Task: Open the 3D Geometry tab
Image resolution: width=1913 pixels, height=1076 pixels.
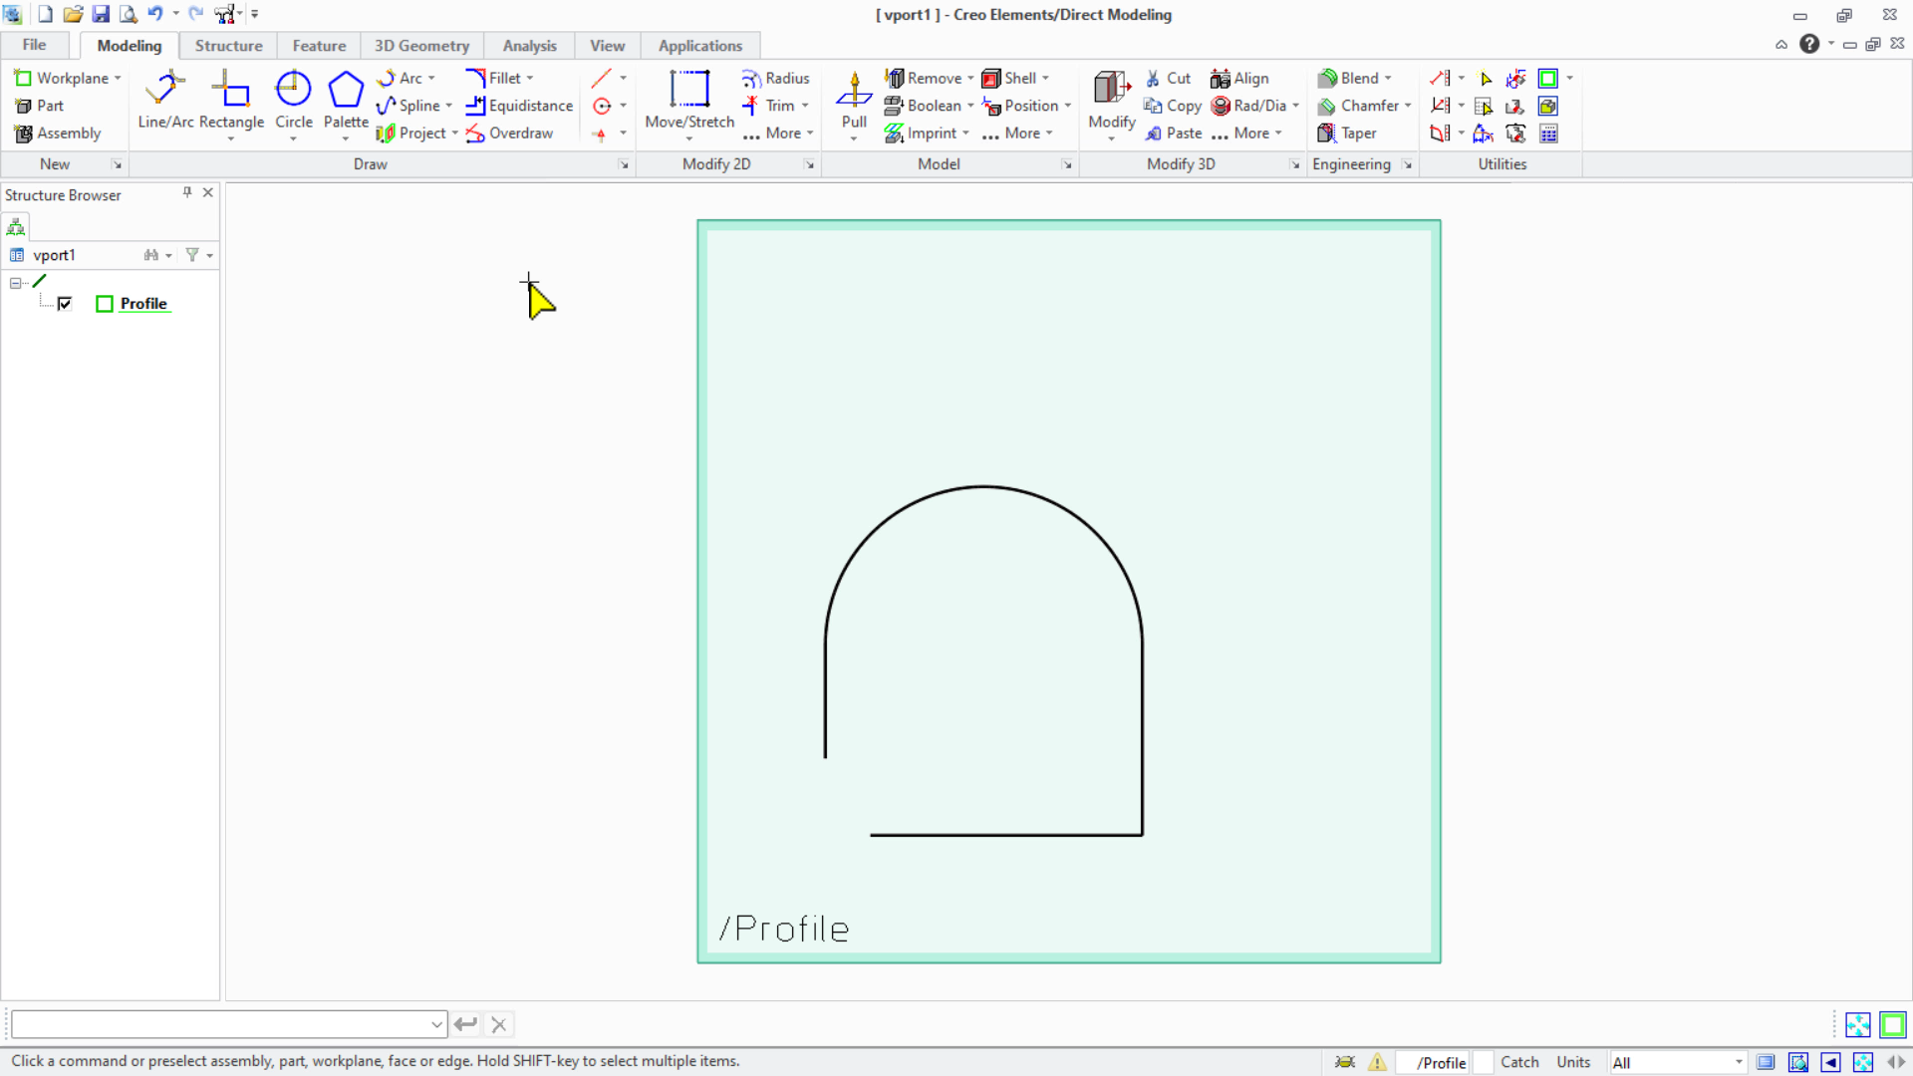Action: (421, 46)
